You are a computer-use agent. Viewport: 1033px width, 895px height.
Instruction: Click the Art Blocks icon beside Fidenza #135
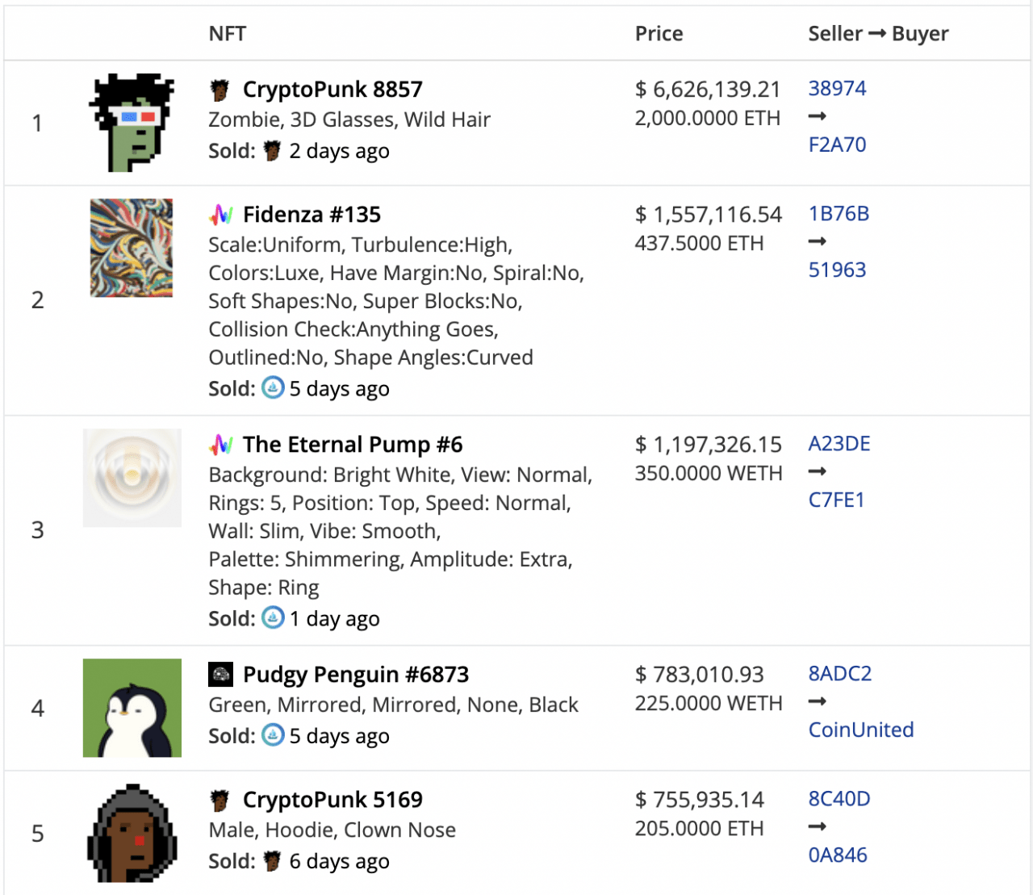(221, 215)
